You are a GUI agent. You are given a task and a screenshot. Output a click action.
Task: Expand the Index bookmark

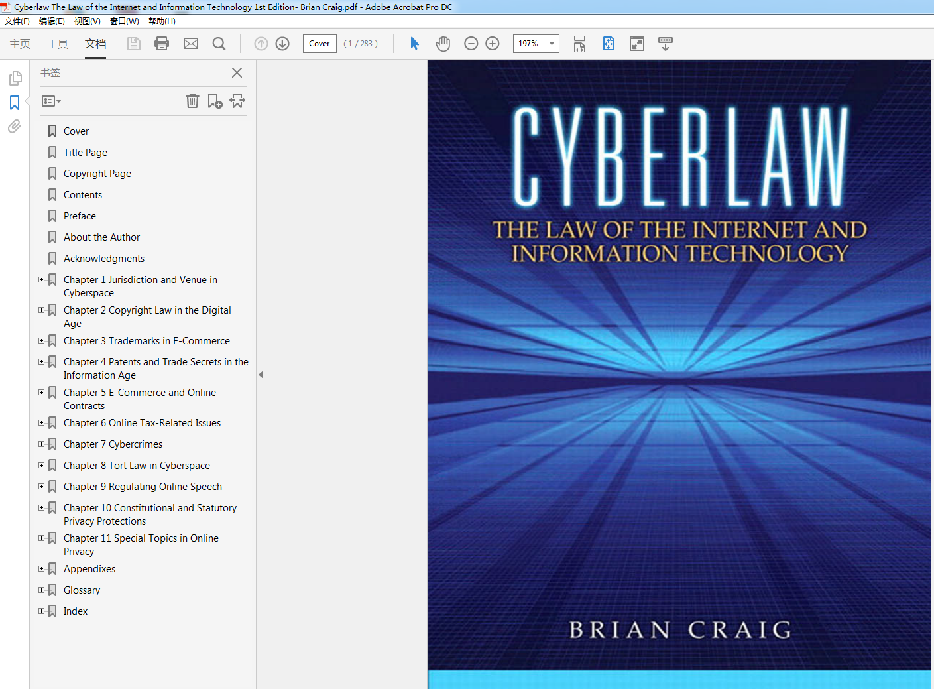point(42,611)
